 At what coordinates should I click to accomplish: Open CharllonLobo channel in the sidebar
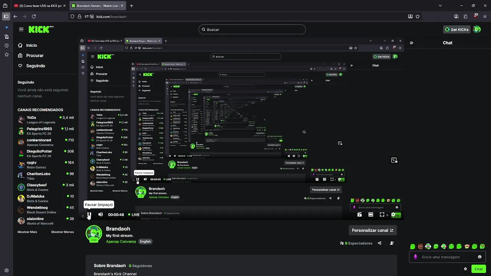46,176
